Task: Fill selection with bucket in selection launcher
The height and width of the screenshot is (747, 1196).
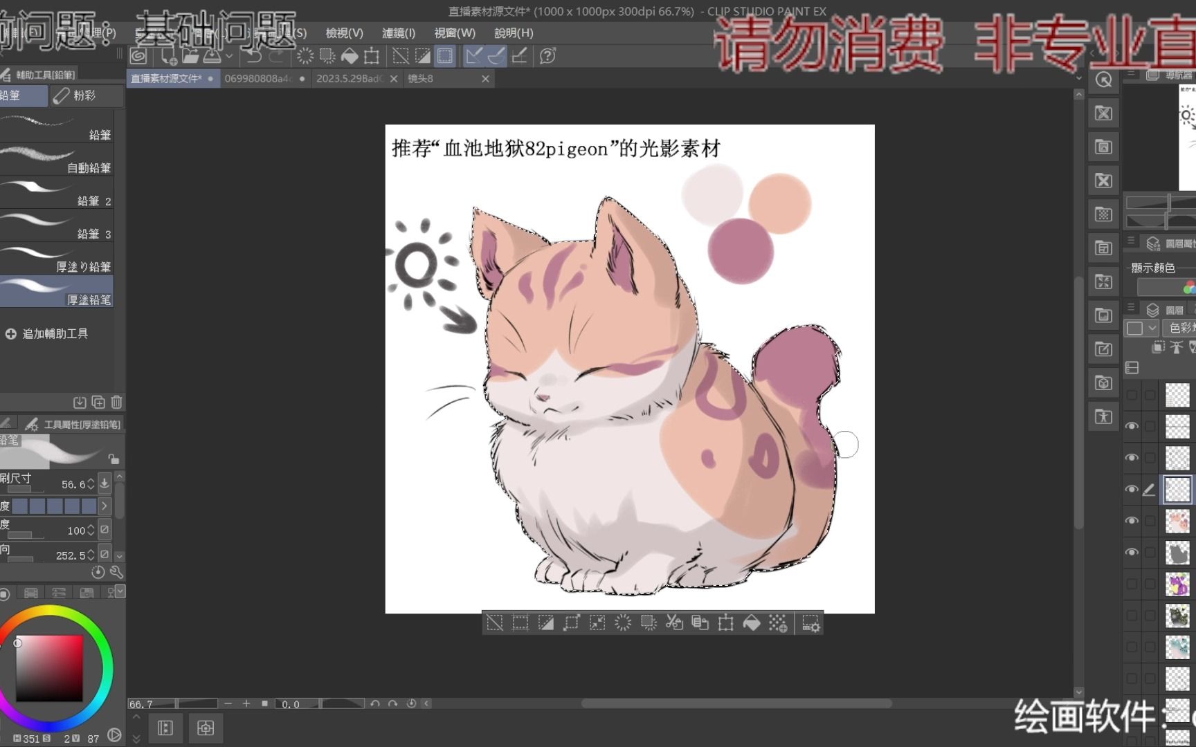Action: [x=752, y=623]
